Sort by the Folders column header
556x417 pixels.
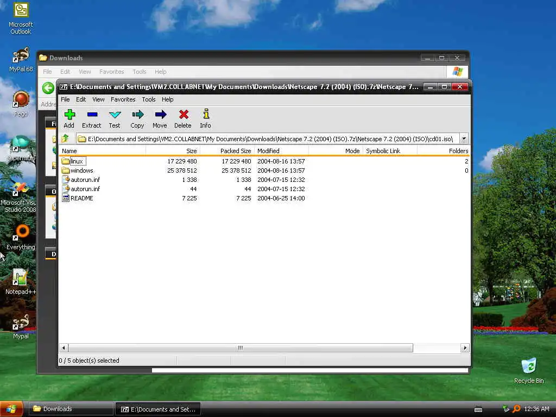pyautogui.click(x=443, y=151)
